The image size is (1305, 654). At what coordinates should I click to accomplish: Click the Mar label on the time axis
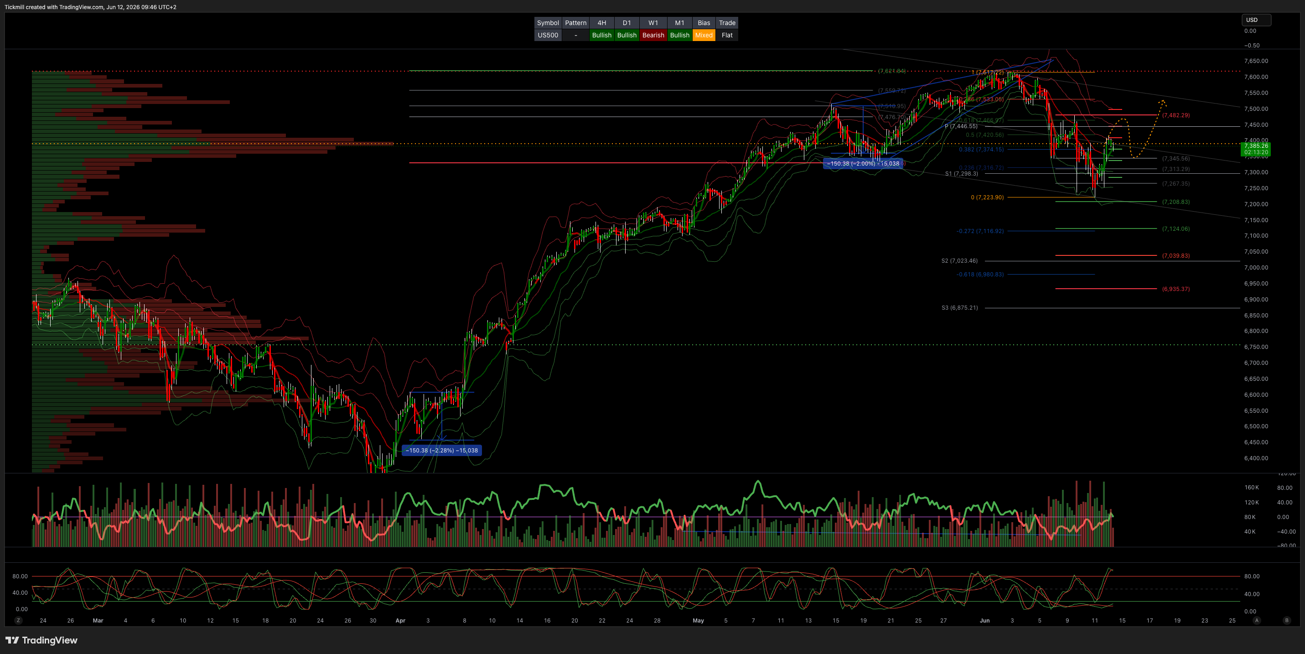98,621
